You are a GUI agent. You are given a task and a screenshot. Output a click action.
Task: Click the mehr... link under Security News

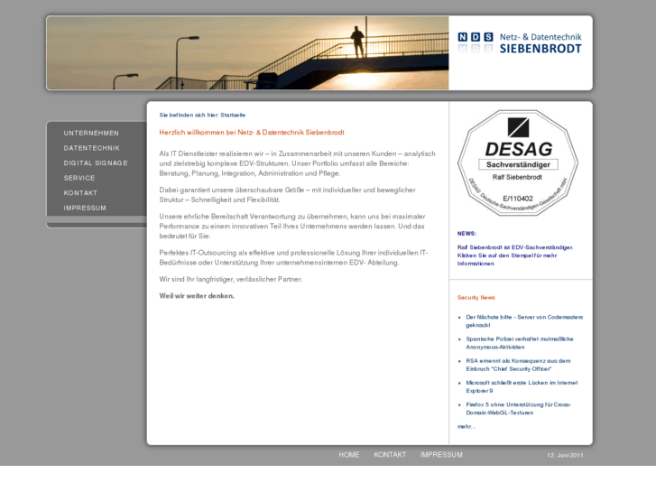tap(467, 427)
